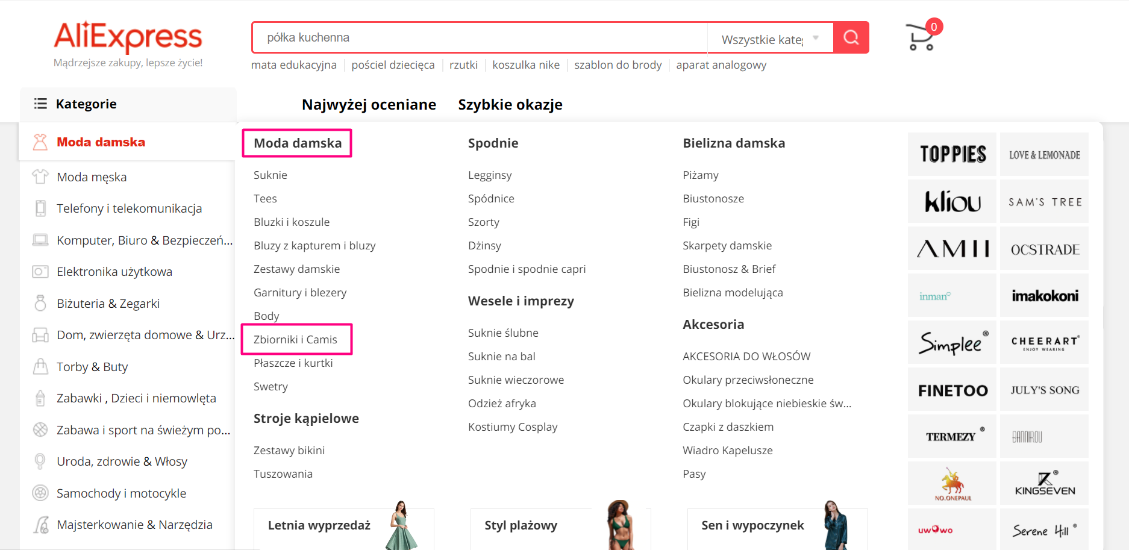Open the JULY'S SONG brand tile
The height and width of the screenshot is (550, 1129).
[1044, 389]
